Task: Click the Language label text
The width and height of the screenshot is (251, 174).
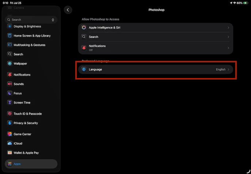Action: [95, 69]
